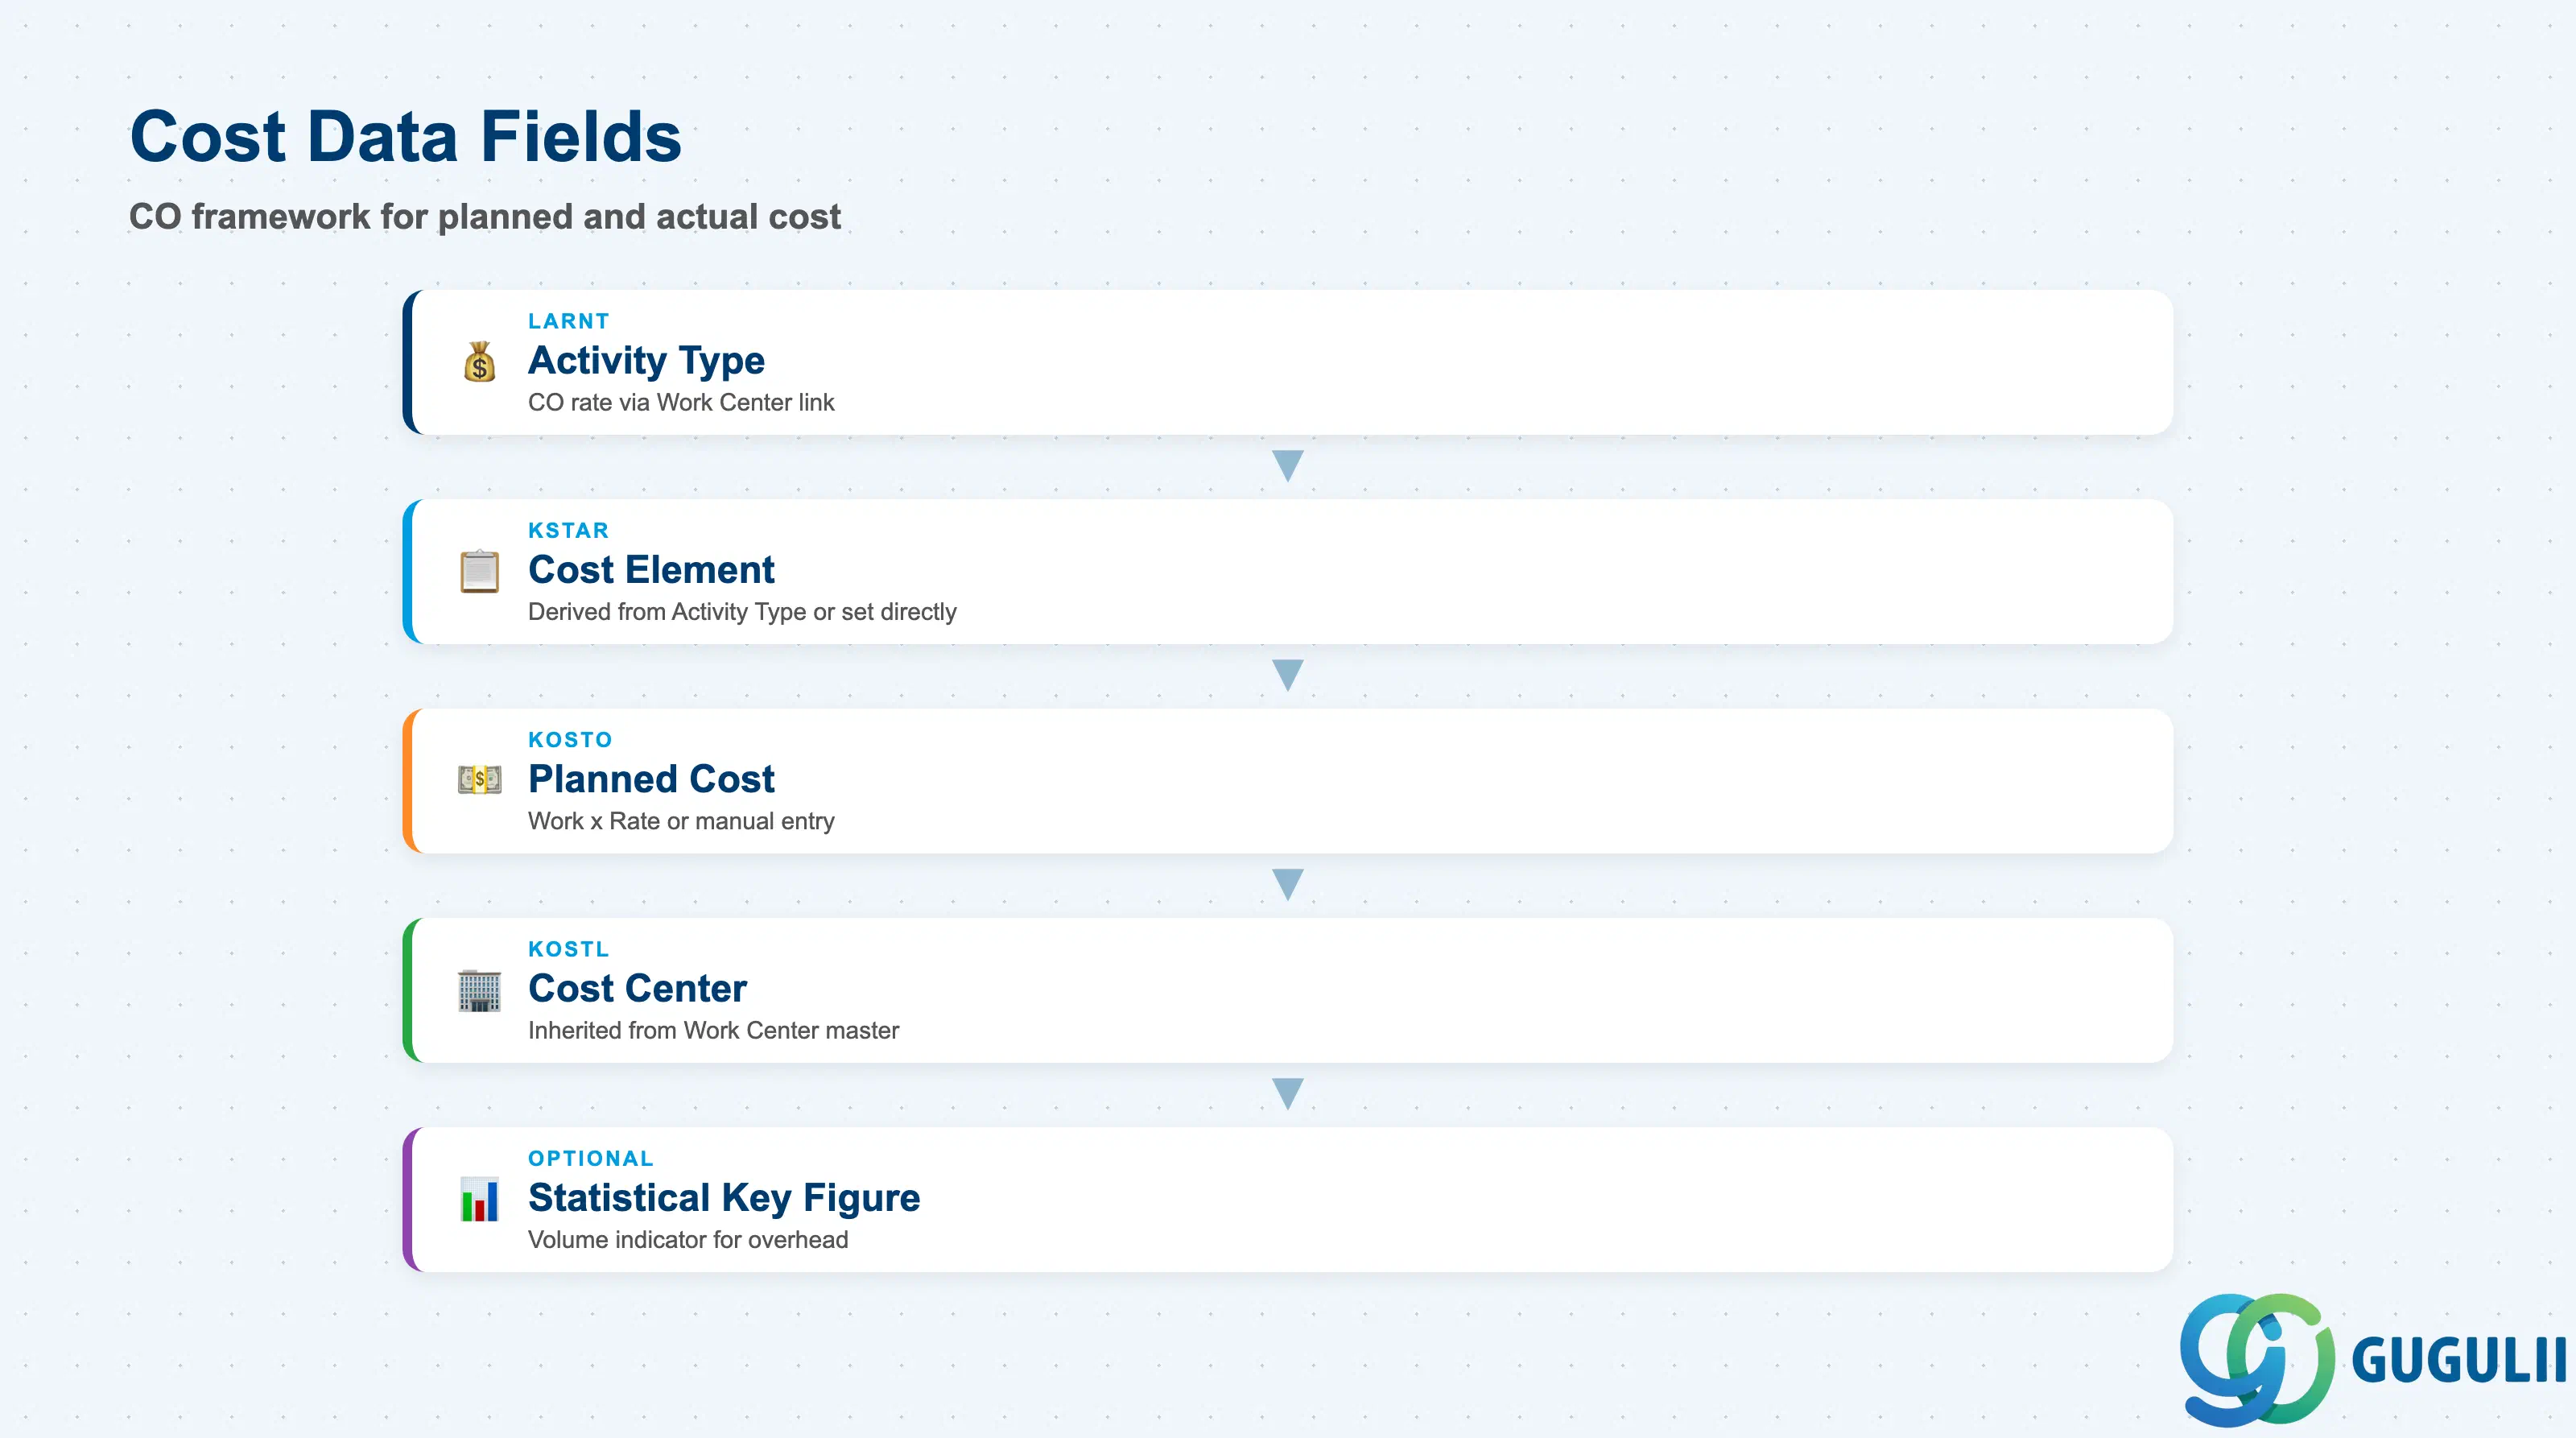The height and width of the screenshot is (1438, 2576).
Task: Click the clipboard icon beside Cost Element
Action: click(x=479, y=571)
